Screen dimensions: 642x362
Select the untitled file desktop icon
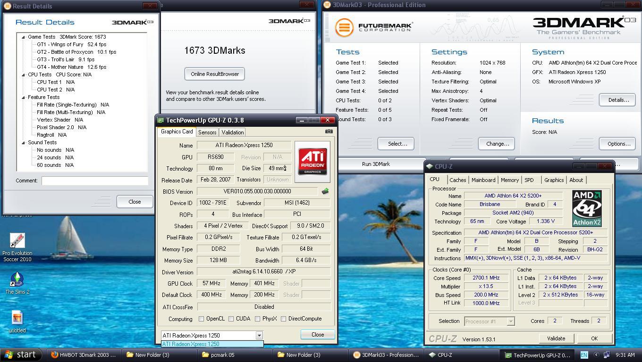[17, 322]
